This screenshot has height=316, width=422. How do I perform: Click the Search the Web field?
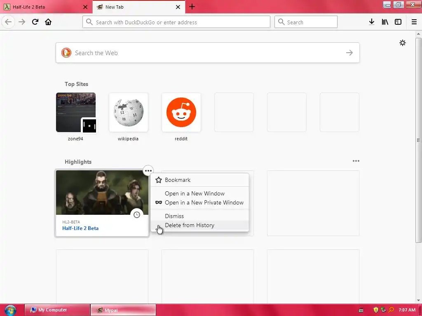[x=208, y=53]
